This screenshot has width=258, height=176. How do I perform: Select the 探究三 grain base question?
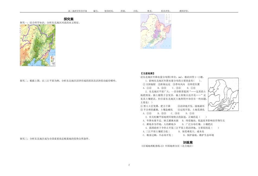(x=55, y=139)
